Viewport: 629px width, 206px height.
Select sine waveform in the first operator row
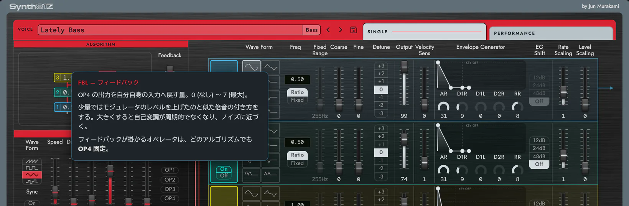pos(251,67)
